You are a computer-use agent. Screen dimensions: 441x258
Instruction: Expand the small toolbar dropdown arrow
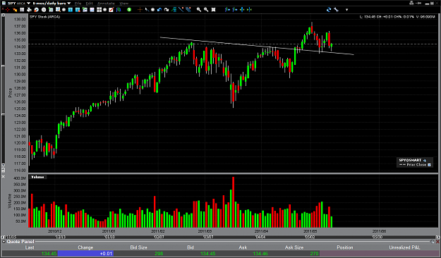[346, 10]
